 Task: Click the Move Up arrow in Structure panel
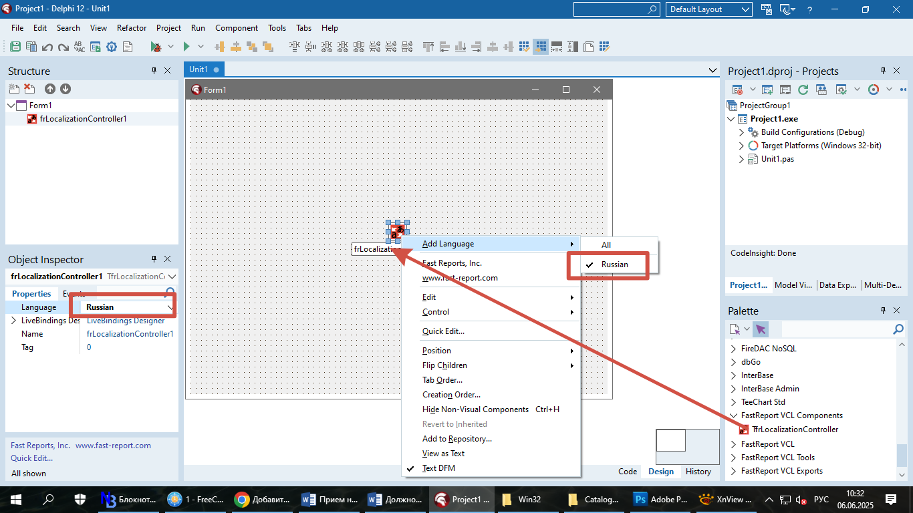tap(50, 89)
